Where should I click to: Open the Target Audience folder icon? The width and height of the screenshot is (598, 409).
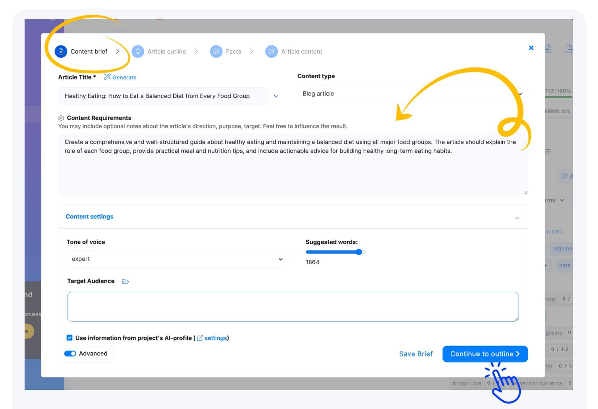(x=125, y=281)
